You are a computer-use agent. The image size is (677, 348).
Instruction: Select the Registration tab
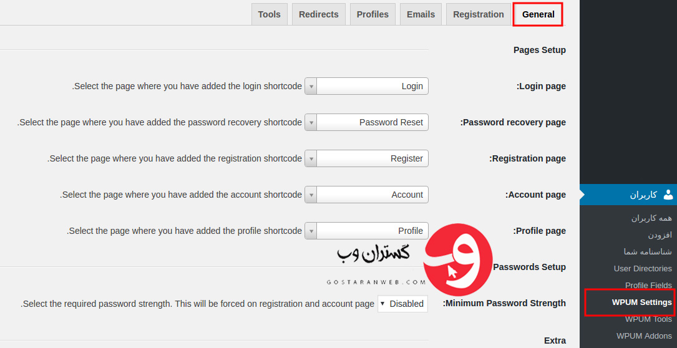(479, 14)
